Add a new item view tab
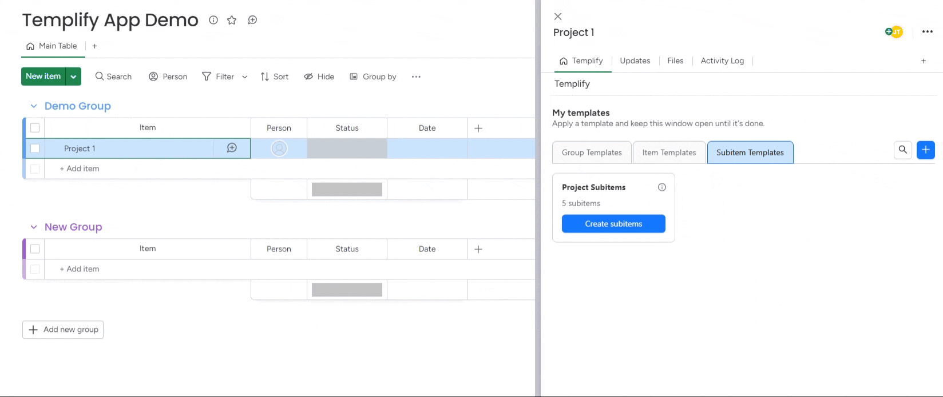The height and width of the screenshot is (397, 943). coord(924,61)
